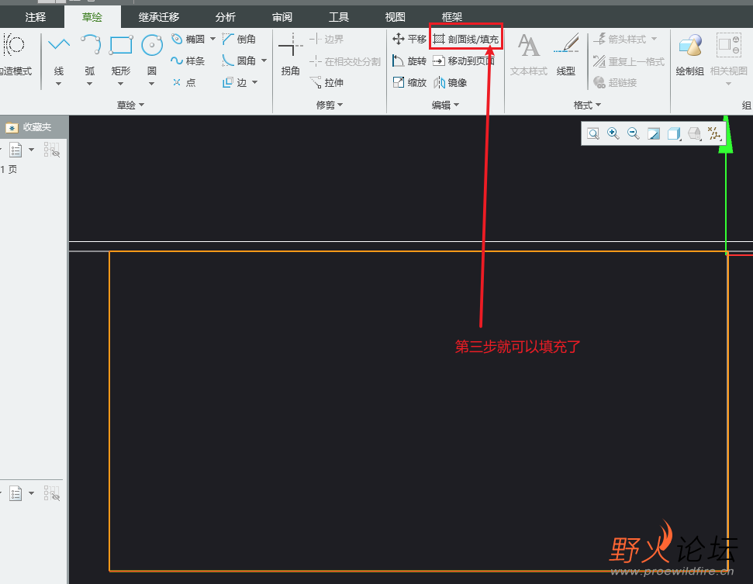Open the 收藏夹 favorites panel

29,127
